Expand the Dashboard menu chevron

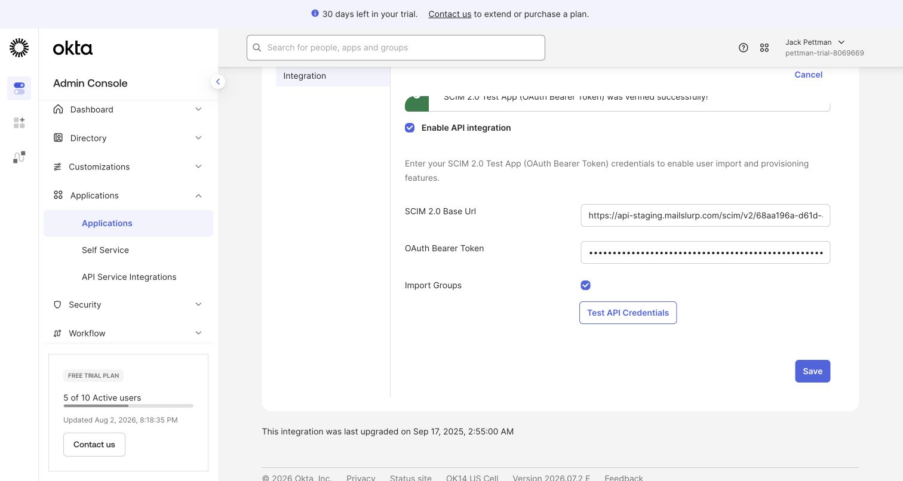(x=199, y=109)
